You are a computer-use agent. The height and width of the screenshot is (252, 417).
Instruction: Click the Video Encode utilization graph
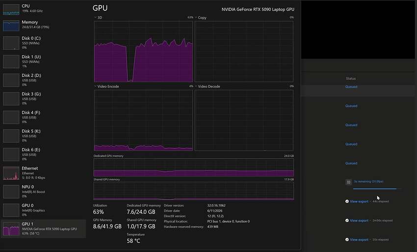point(143,120)
